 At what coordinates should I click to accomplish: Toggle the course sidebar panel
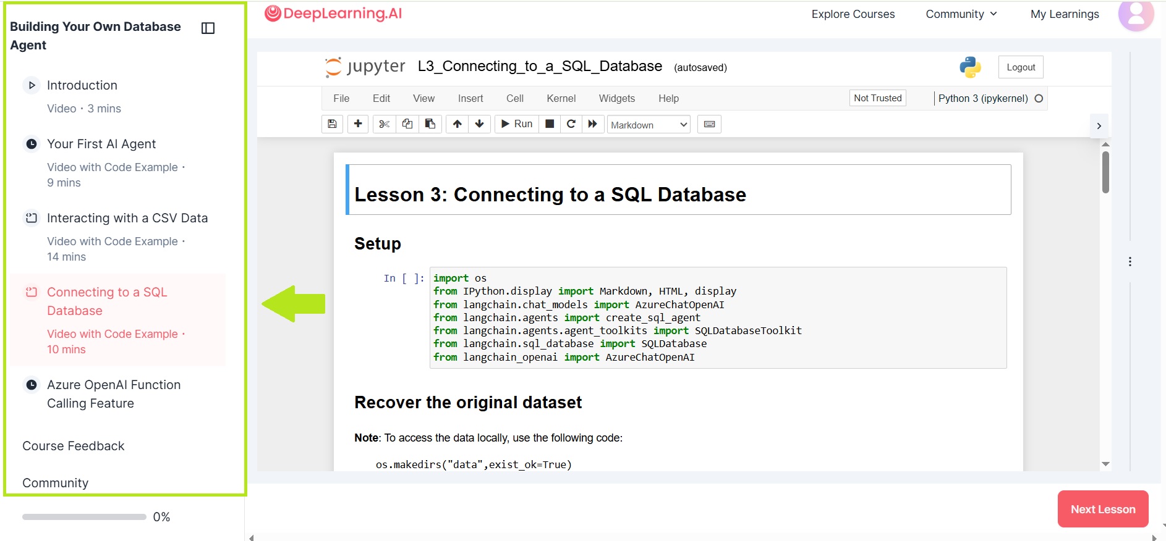[x=208, y=28]
